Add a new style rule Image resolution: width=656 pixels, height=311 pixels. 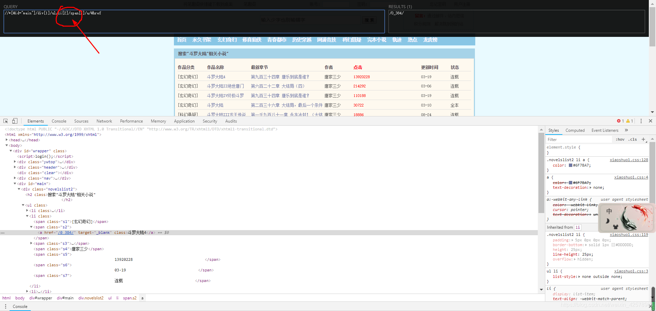coord(643,139)
